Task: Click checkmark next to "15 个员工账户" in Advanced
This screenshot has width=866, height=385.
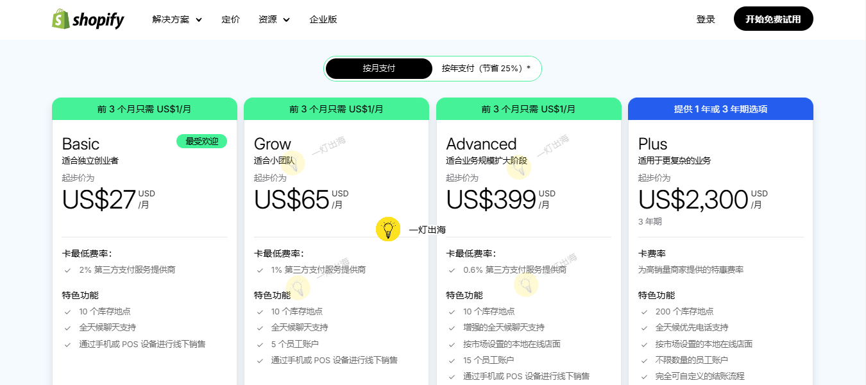Action: coord(452,360)
